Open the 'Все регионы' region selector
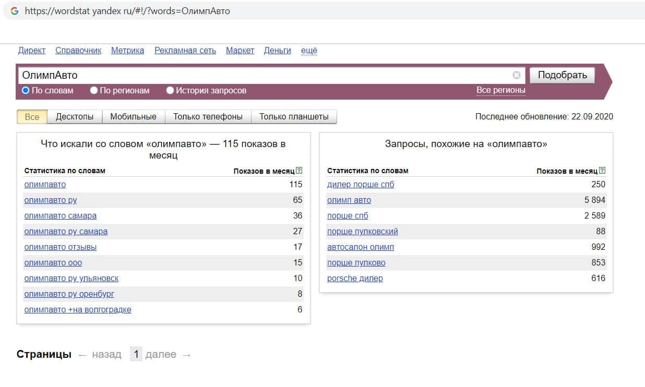This screenshot has height=387, width=645. click(x=500, y=90)
